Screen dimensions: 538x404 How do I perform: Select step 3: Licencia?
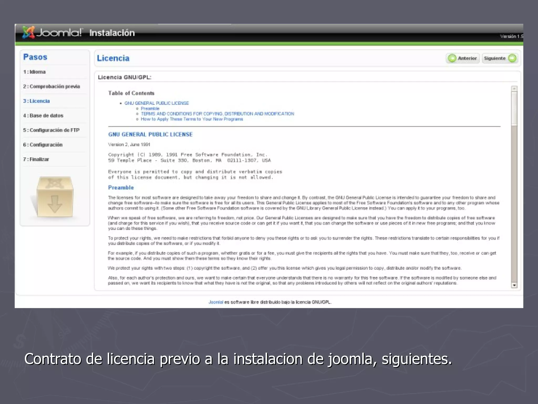[x=37, y=101]
